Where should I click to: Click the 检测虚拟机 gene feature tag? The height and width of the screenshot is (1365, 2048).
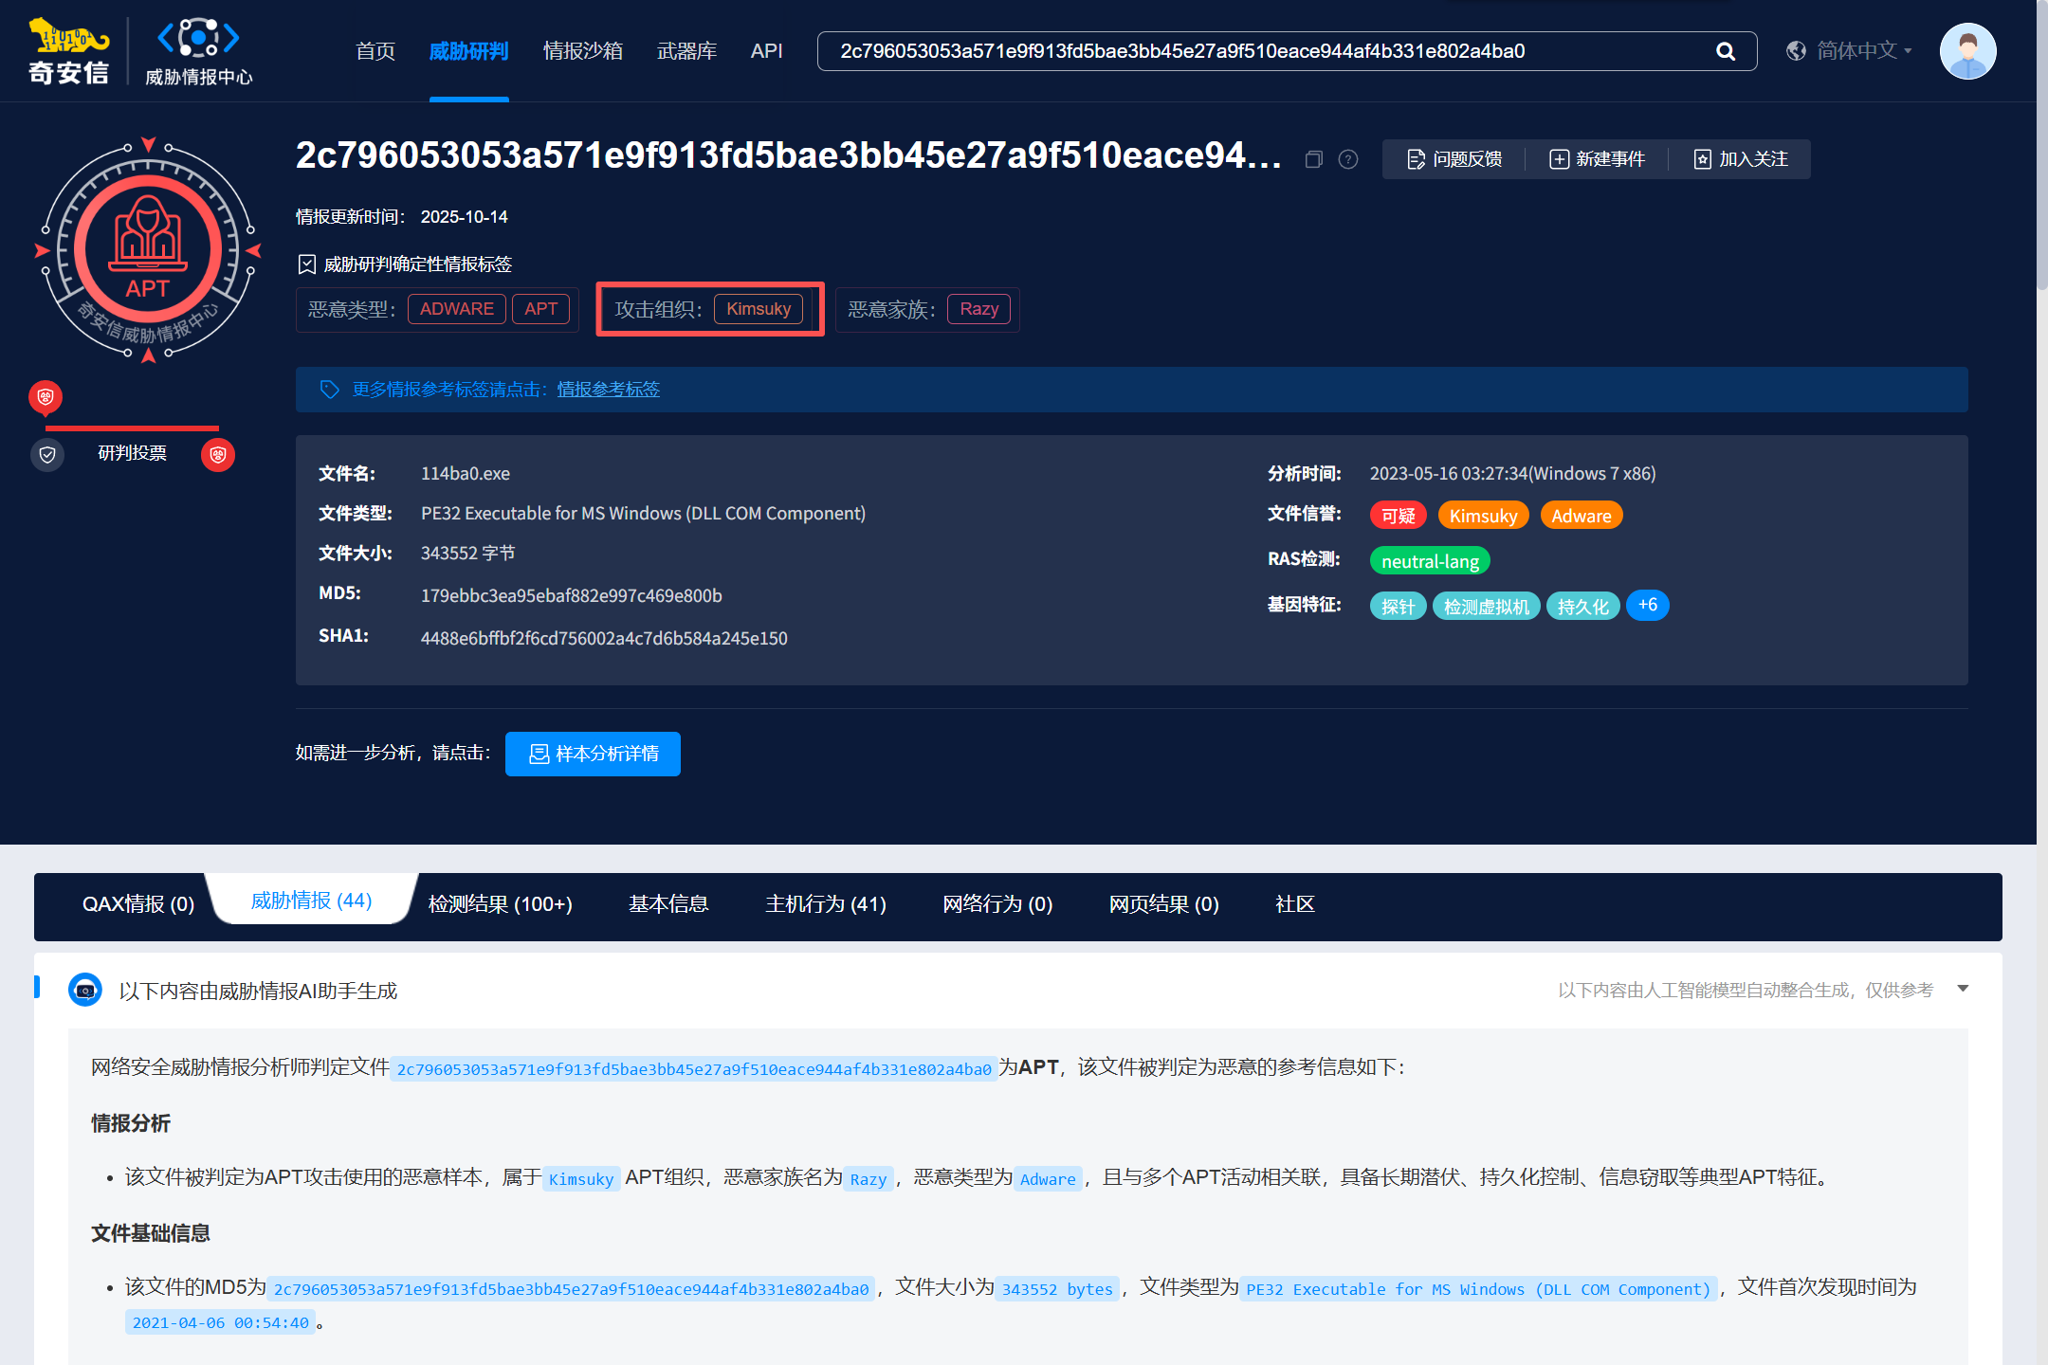1487,607
